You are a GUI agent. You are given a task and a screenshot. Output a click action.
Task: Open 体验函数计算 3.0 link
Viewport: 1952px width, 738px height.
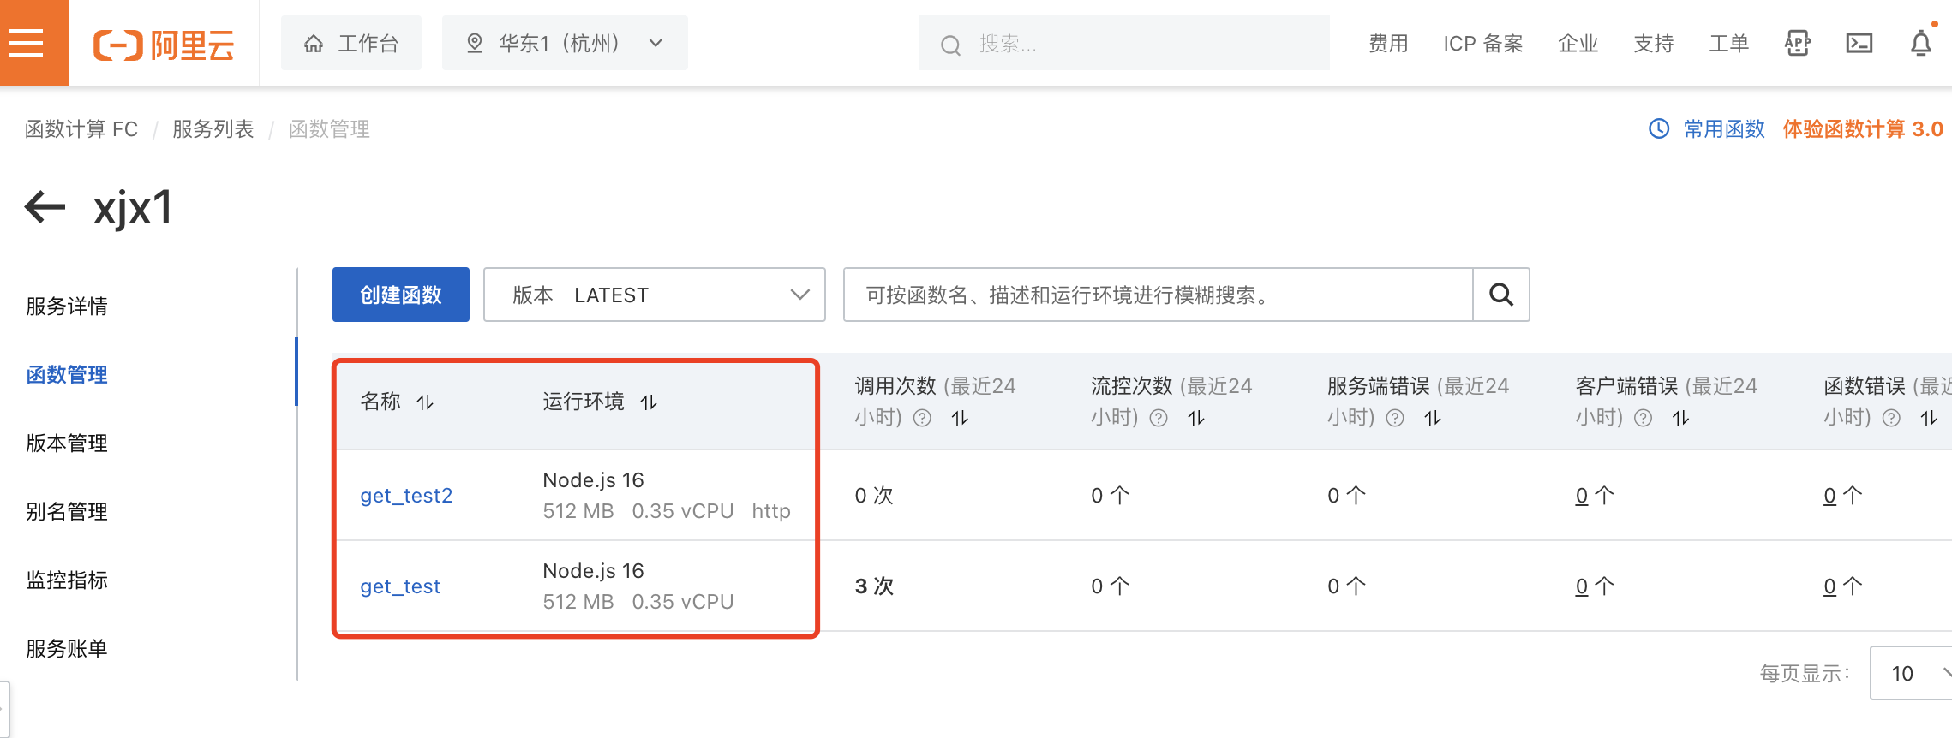tap(1863, 129)
